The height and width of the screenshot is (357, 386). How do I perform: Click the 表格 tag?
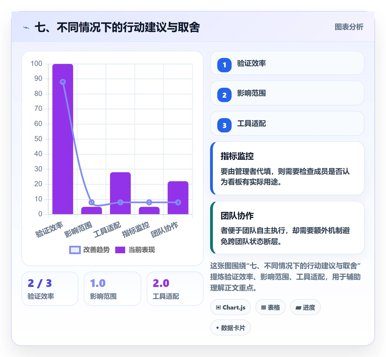tap(270, 307)
